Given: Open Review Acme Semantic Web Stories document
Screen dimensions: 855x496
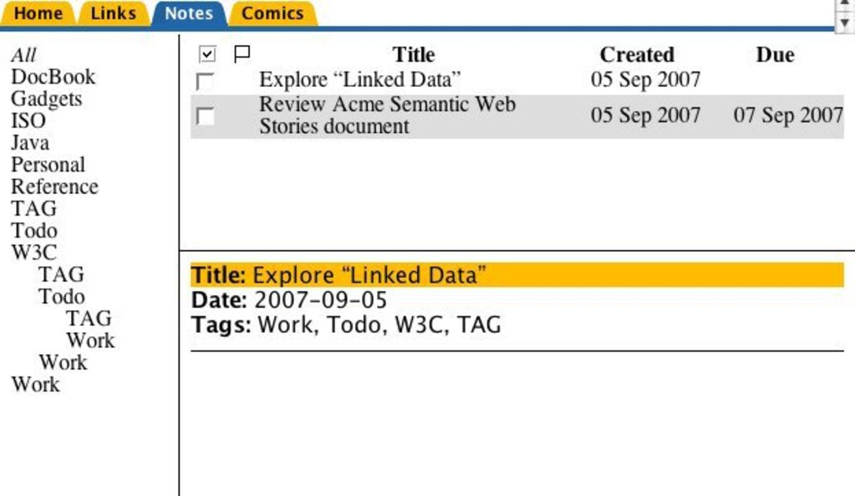Looking at the screenshot, I should 387,115.
